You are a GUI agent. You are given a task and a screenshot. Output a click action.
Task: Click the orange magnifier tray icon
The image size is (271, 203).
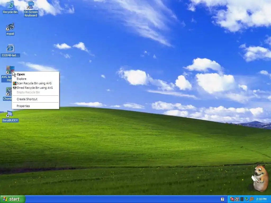click(251, 199)
